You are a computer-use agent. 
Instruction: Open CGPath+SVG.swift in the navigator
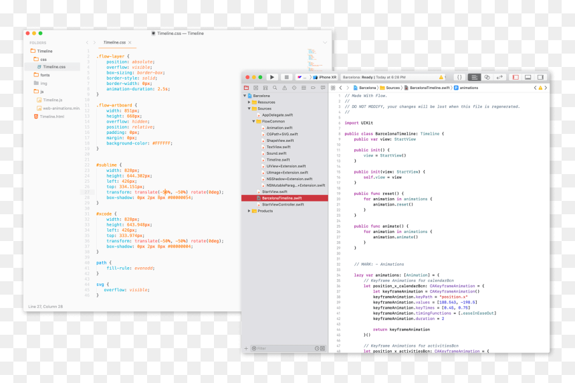pos(279,135)
